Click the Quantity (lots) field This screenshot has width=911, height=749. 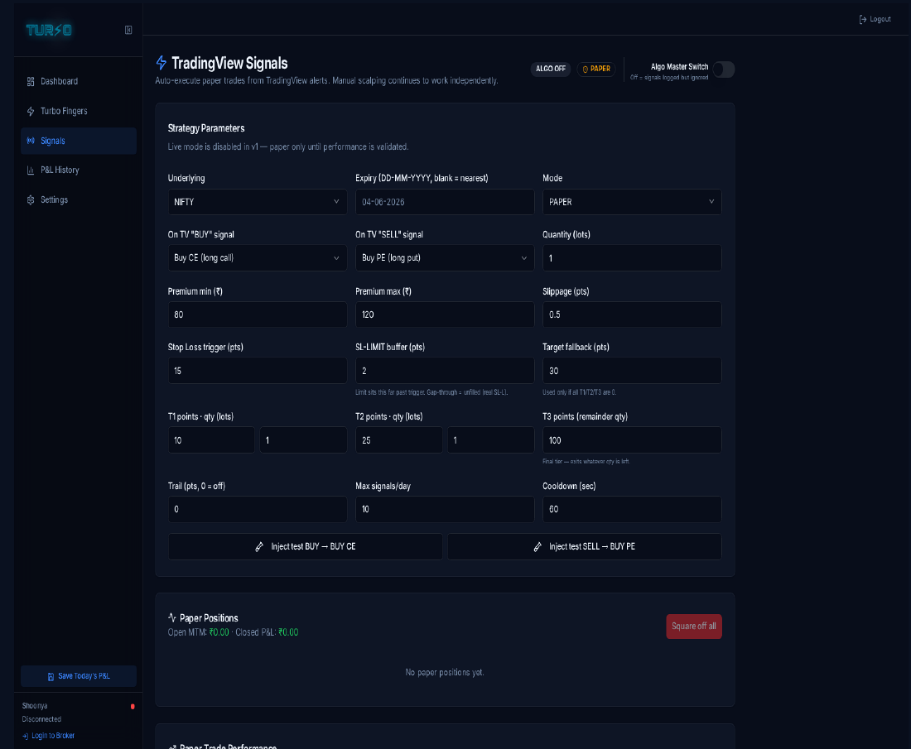632,257
